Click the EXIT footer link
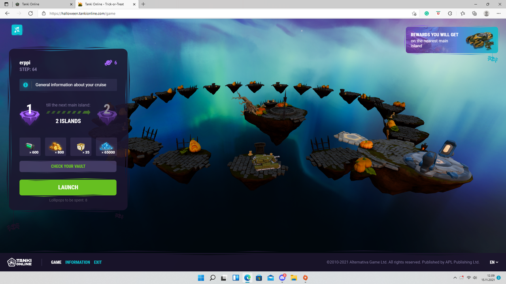 tap(98, 262)
